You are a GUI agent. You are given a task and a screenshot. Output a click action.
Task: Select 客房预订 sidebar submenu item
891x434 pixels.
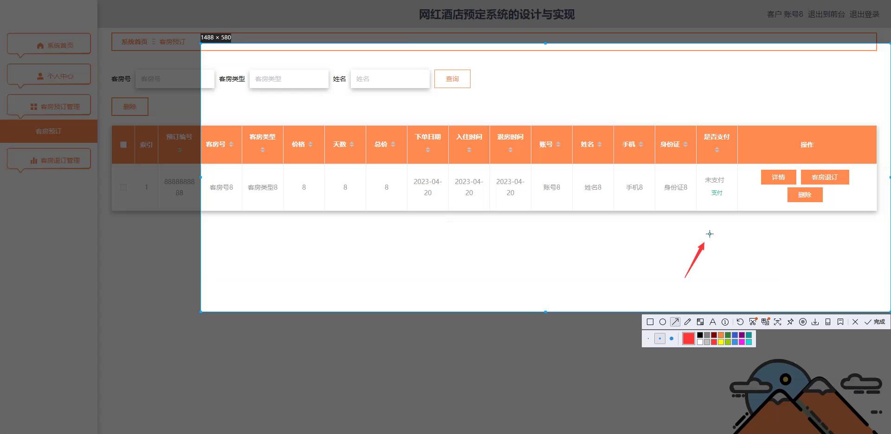49,131
